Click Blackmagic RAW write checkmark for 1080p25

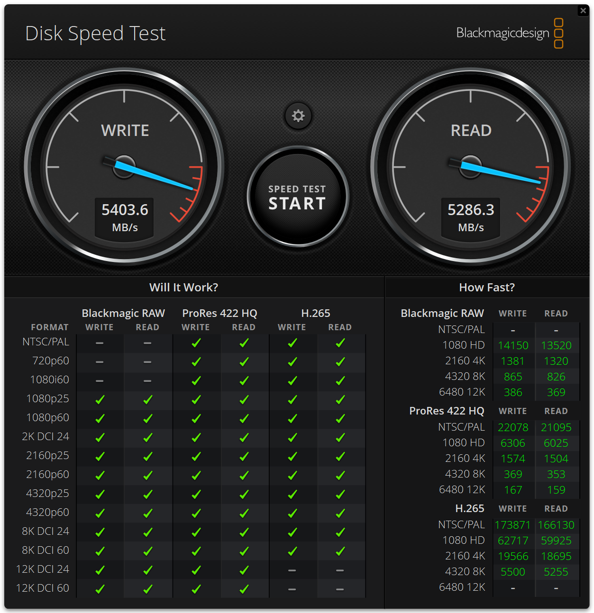pos(100,399)
